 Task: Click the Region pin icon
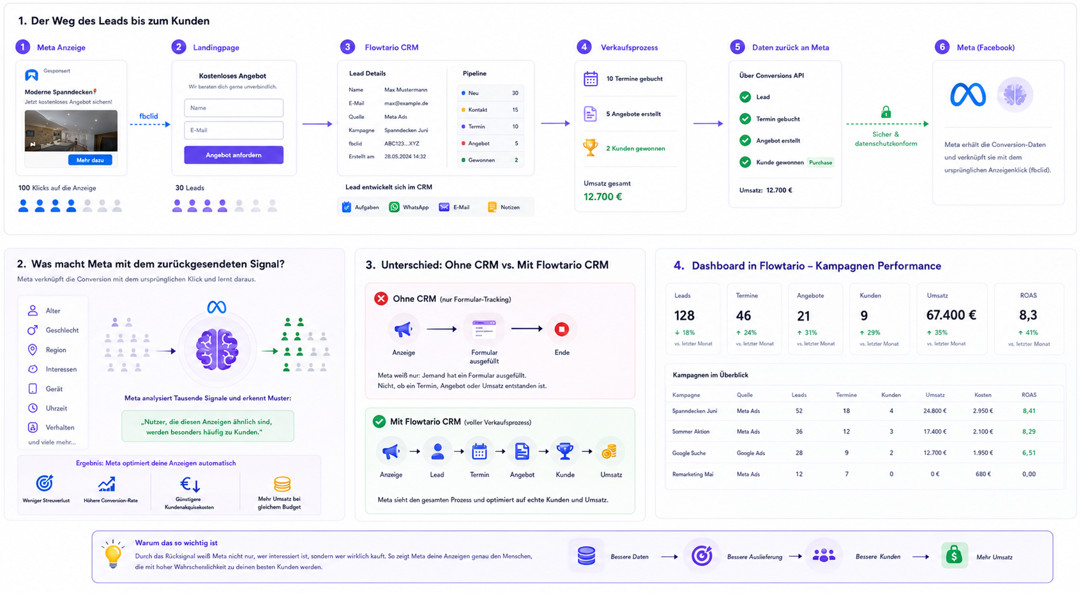coord(33,350)
